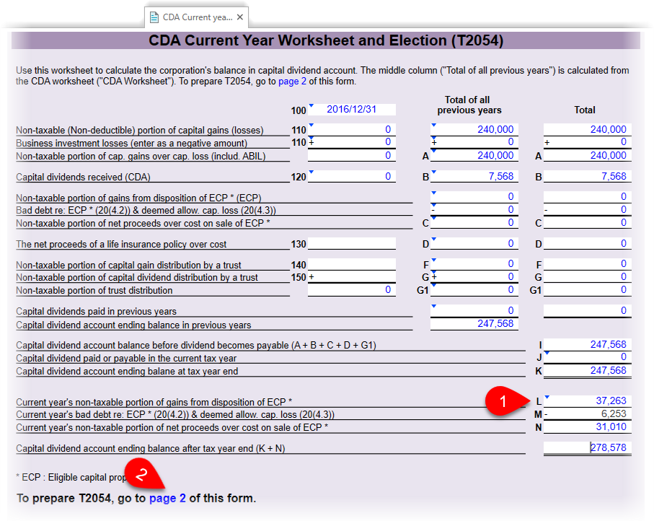Screen dimensions: 654x521
Task: Select previous years field G
Action: pyautogui.click(x=474, y=277)
